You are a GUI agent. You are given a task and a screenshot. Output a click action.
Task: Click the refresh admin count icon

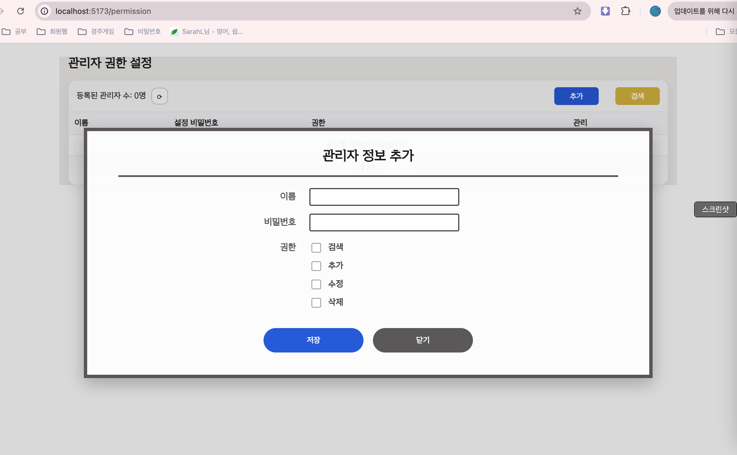point(159,96)
